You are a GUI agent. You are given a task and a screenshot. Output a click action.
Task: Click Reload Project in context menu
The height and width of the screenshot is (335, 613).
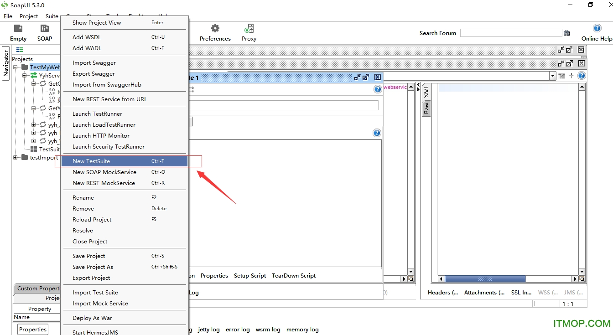click(124, 219)
